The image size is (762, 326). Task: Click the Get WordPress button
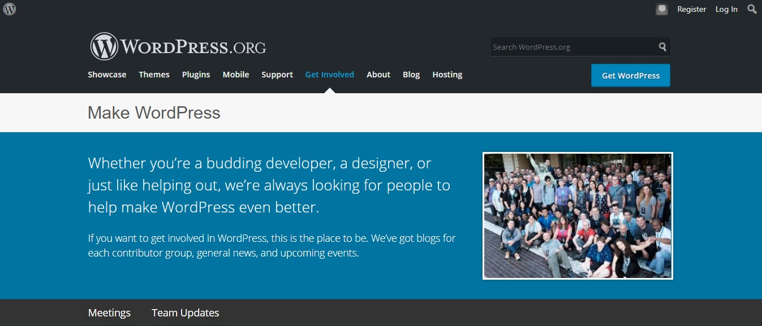(631, 76)
